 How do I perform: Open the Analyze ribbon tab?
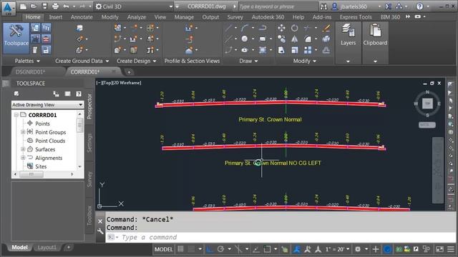[137, 17]
